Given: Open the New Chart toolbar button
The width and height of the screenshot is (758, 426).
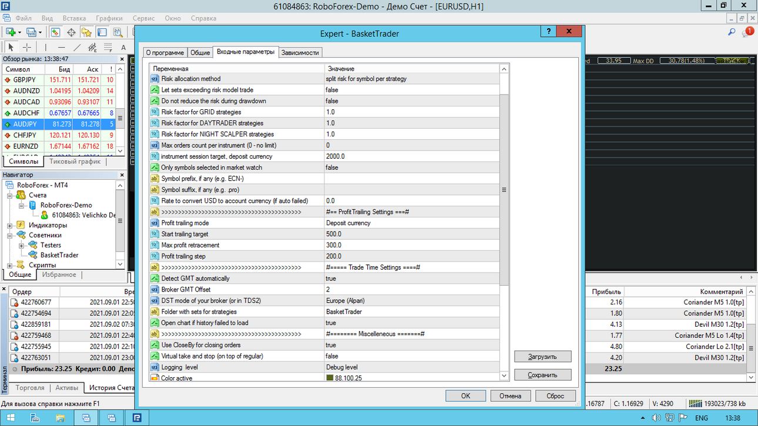Looking at the screenshot, I should 11,32.
